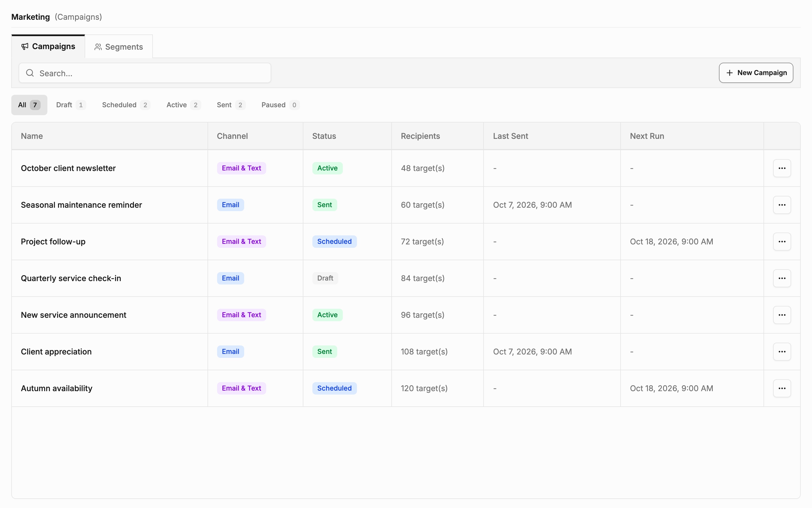The image size is (812, 508).
Task: Open actions menu for Quarterly service check-in
Action: pyautogui.click(x=782, y=278)
